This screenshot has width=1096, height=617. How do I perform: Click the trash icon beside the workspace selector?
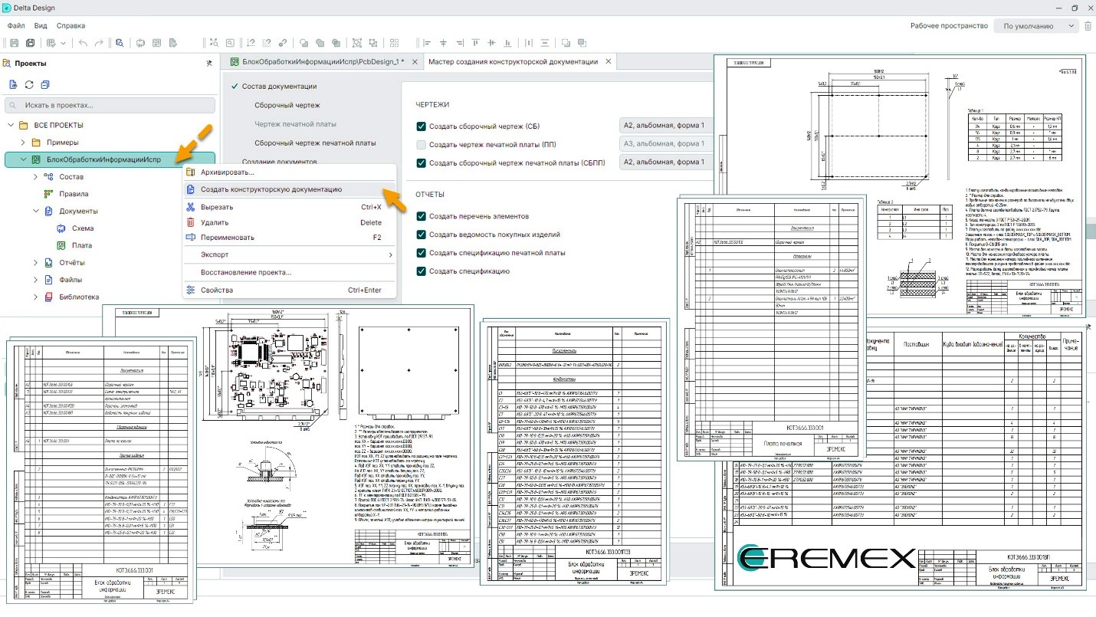1088,26
